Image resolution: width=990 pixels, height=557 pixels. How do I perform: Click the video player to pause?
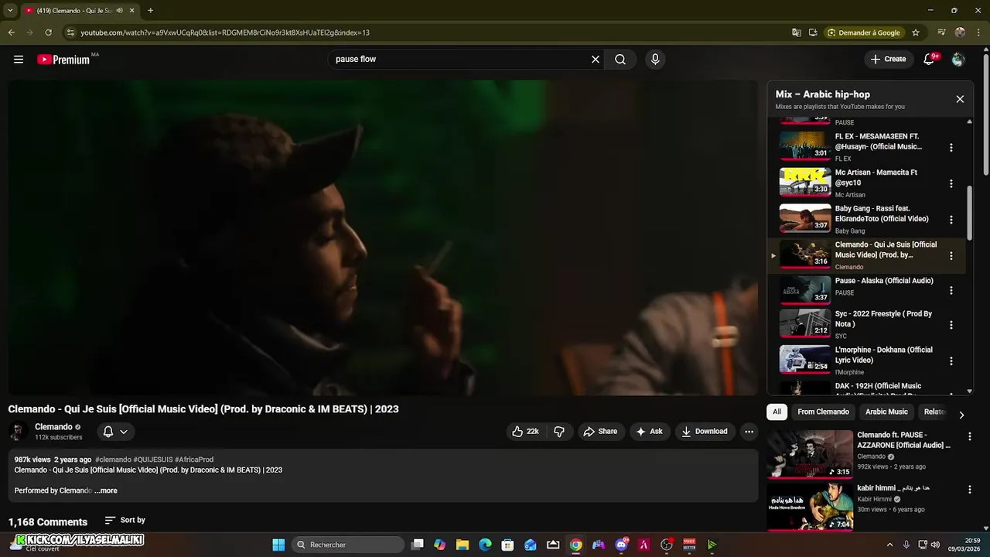pyautogui.click(x=383, y=237)
